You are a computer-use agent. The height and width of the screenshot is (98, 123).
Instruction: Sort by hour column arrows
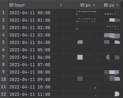[x=61, y=5]
